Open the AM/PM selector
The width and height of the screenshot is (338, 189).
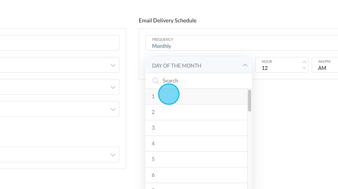point(325,65)
